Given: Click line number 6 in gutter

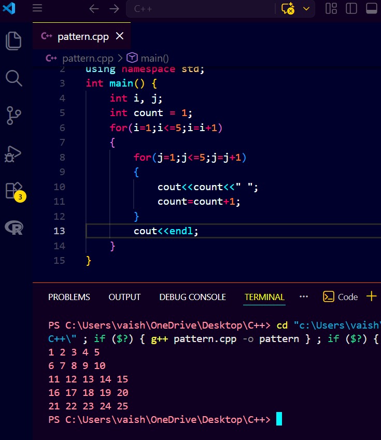Looking at the screenshot, I should coord(62,128).
